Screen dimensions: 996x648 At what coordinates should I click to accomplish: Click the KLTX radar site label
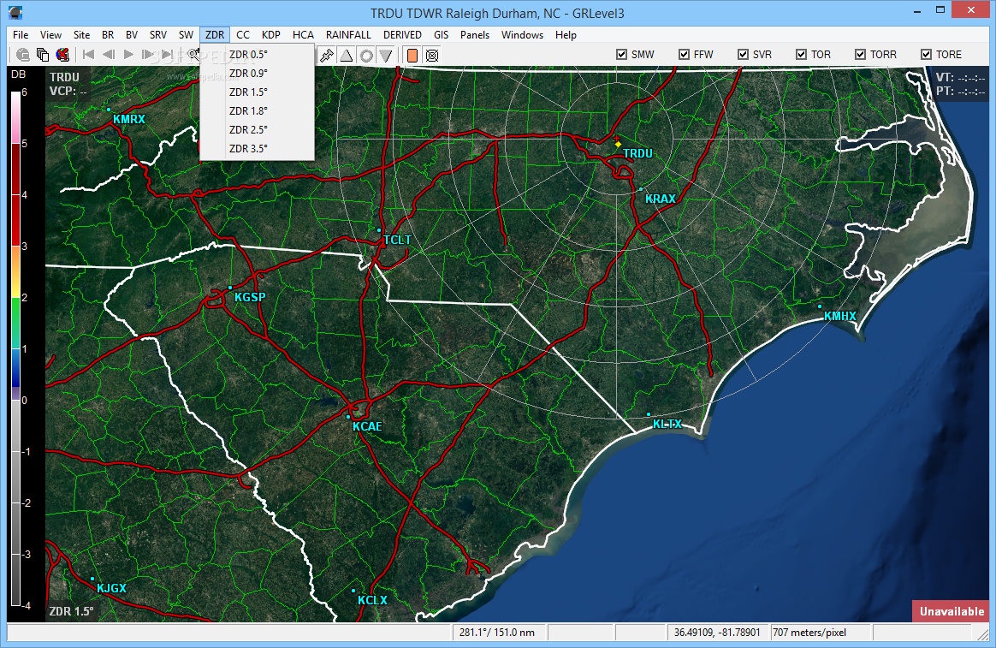(667, 425)
